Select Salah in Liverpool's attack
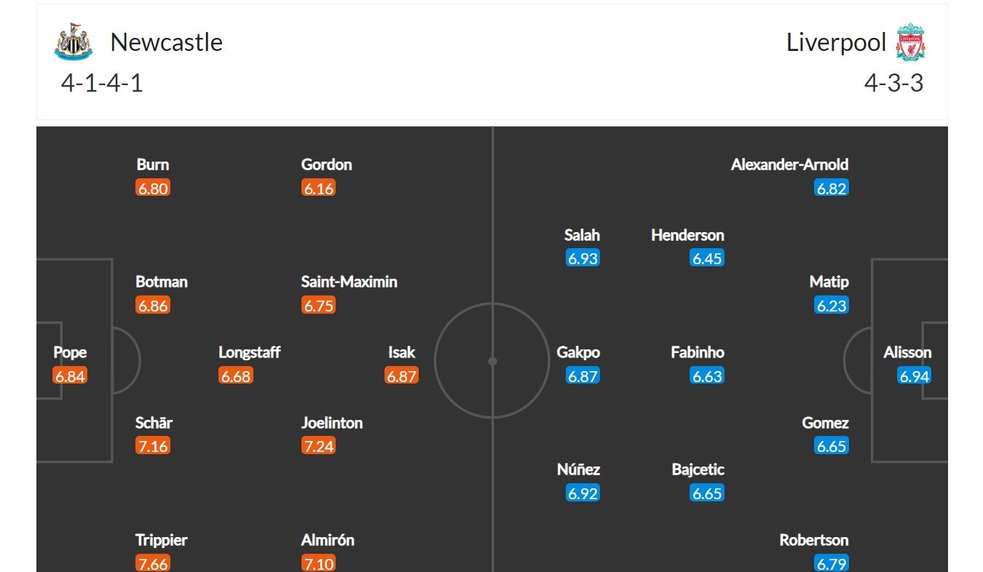Screen dimensions: 983x572 [x=582, y=235]
